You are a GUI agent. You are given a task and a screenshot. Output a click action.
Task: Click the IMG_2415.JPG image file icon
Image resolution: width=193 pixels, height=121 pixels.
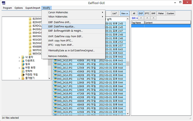click(55, 79)
